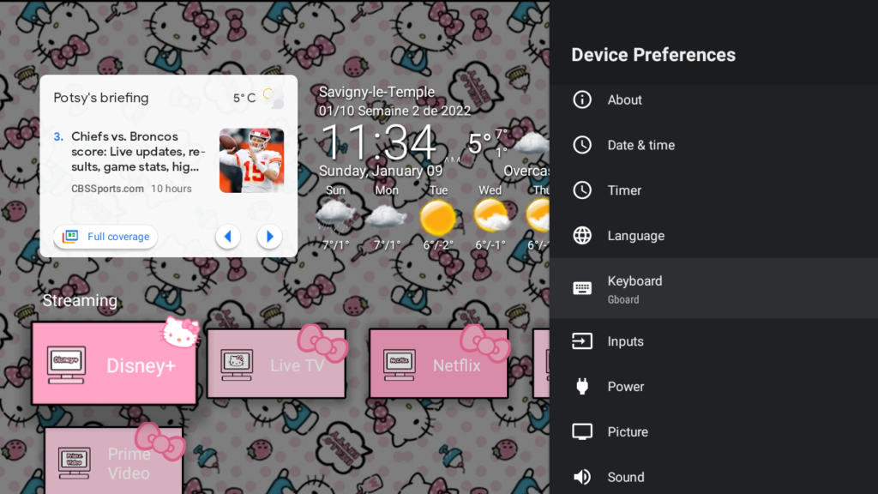The image size is (878, 494).
Task: Launch the Disney+ streaming tile
Action: click(114, 364)
